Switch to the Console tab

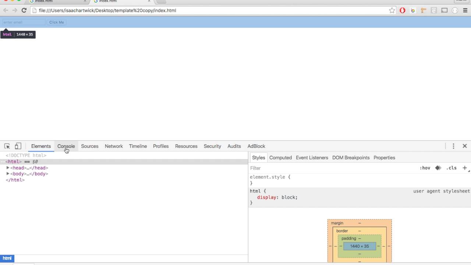click(66, 146)
